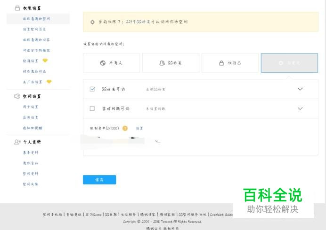Open 官方Qzone footer link

[x=93, y=215]
